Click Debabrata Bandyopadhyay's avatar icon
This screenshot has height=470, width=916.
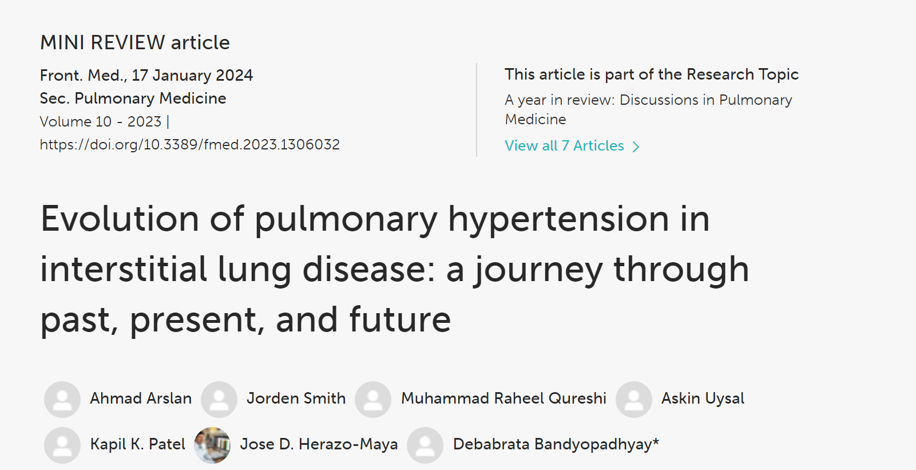point(425,445)
